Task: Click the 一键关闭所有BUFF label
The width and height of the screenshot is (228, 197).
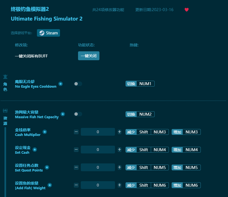Action: [31, 56]
